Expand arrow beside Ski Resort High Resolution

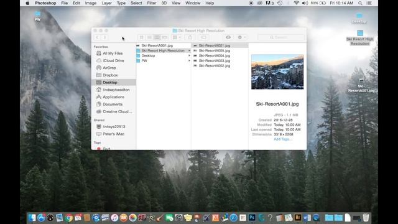click(189, 50)
